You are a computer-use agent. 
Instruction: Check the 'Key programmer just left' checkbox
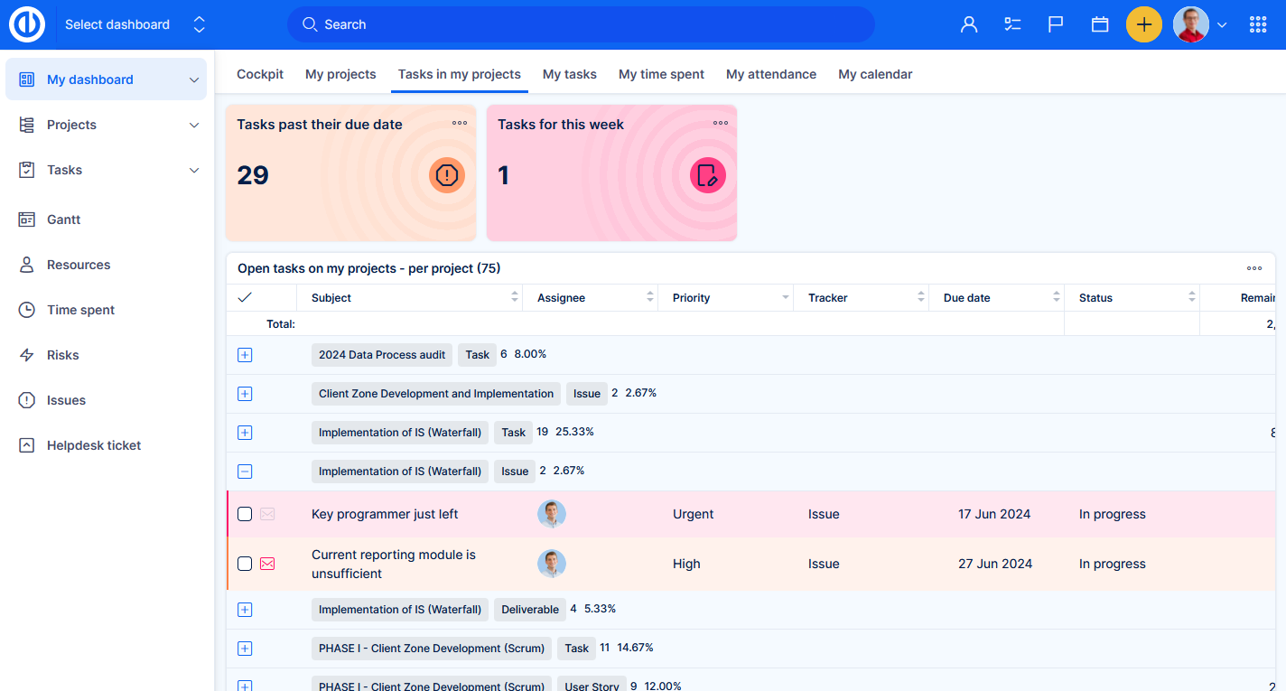point(245,514)
